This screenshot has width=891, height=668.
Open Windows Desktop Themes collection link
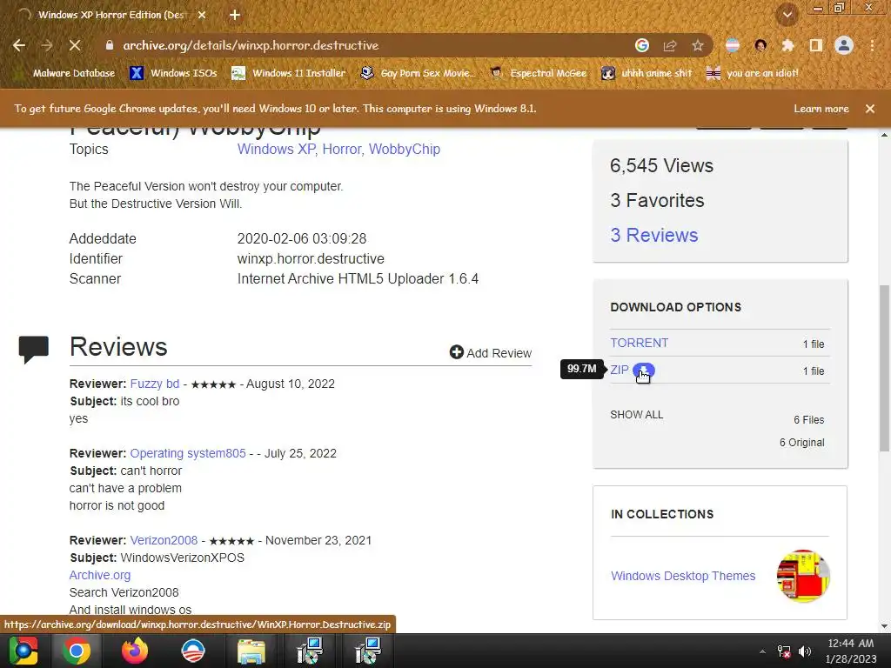tap(683, 576)
